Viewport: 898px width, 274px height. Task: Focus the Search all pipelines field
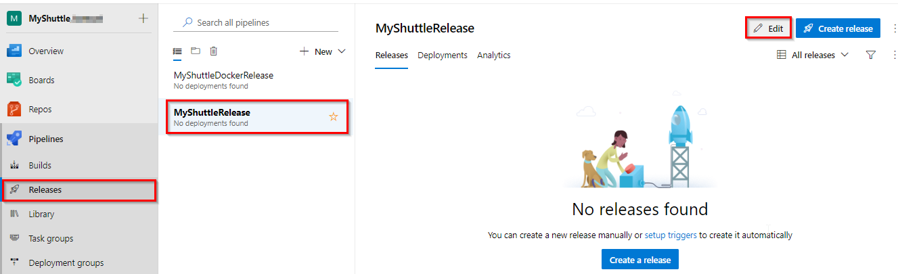pyautogui.click(x=256, y=22)
